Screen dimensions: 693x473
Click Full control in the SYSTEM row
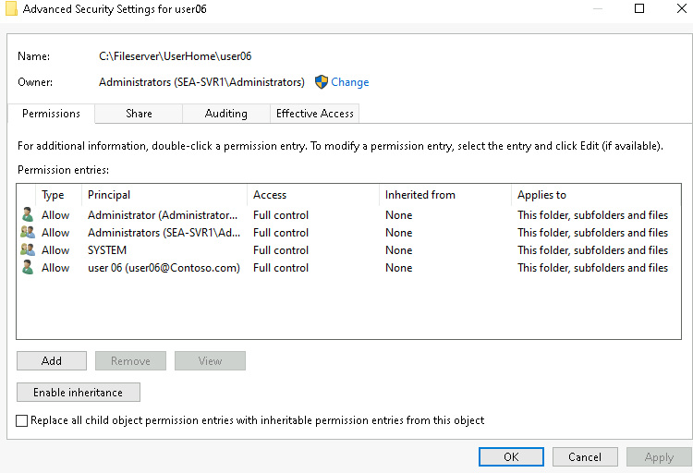click(x=281, y=250)
